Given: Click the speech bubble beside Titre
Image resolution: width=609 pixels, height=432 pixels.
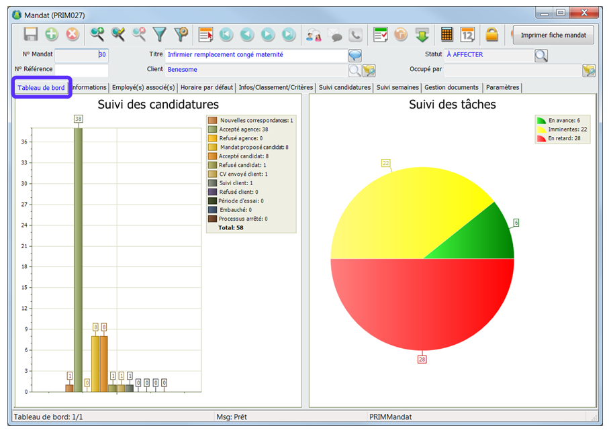Looking at the screenshot, I should tap(355, 56).
